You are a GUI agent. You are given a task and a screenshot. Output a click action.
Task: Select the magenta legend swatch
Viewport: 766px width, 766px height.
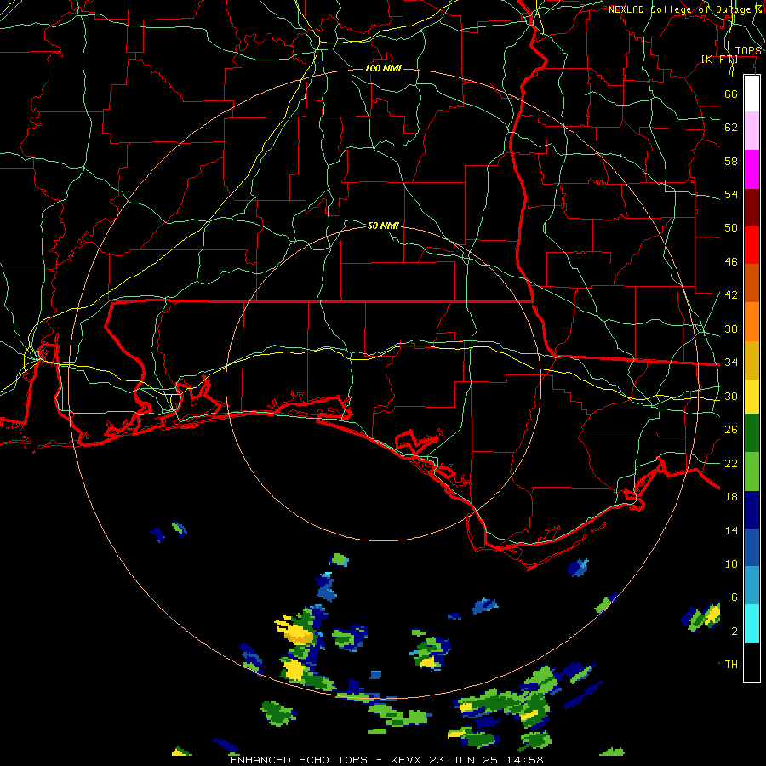(x=752, y=169)
